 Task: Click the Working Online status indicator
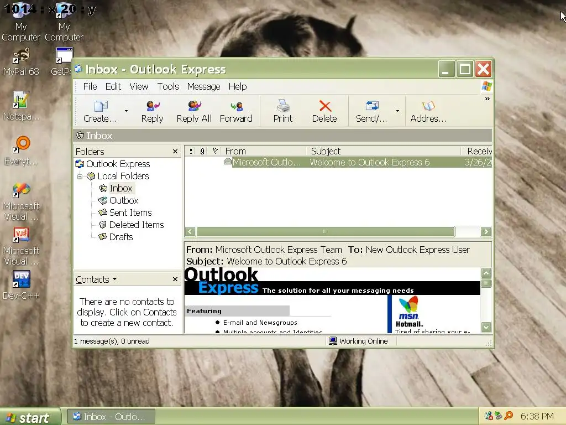tap(358, 341)
